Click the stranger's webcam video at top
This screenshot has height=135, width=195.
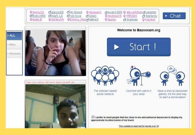[55, 53]
